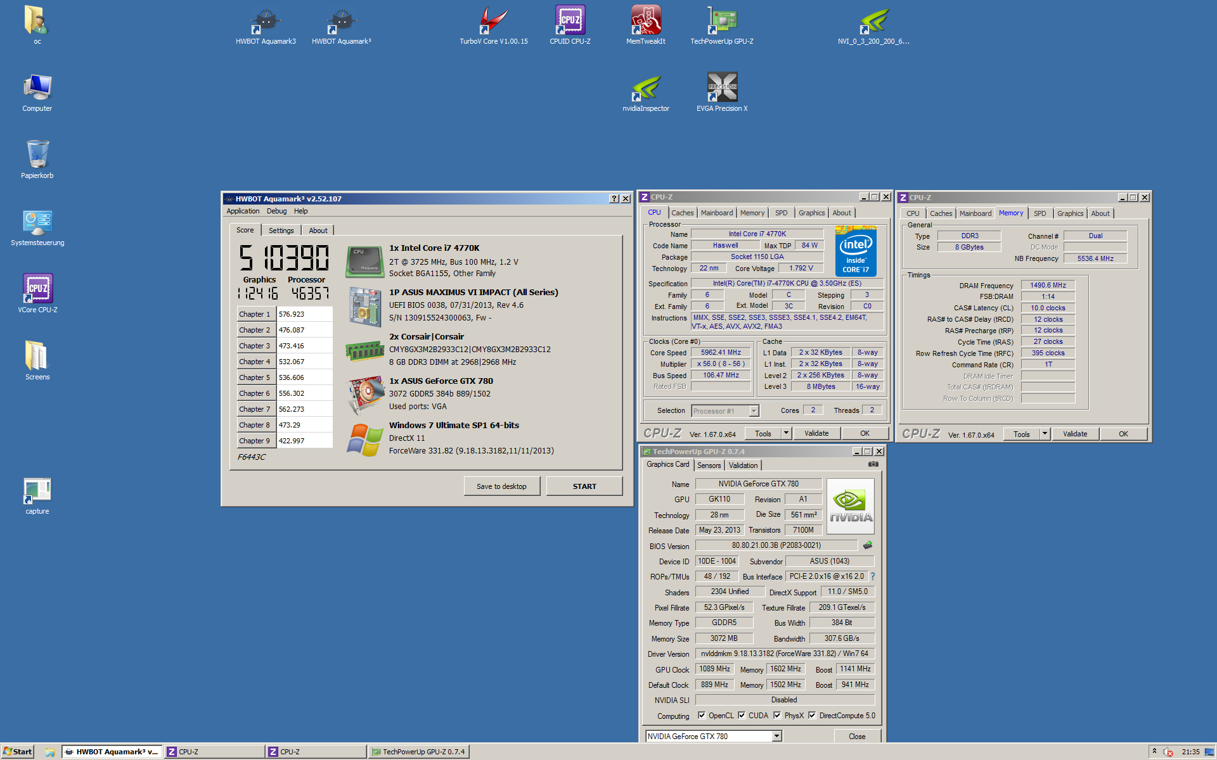Switch to the Settings tab in Aquamark

(x=281, y=231)
